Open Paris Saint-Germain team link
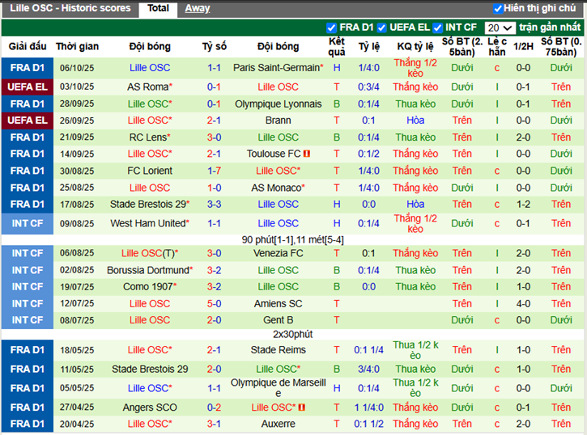Viewport: 587px width, 435px height. click(279, 68)
